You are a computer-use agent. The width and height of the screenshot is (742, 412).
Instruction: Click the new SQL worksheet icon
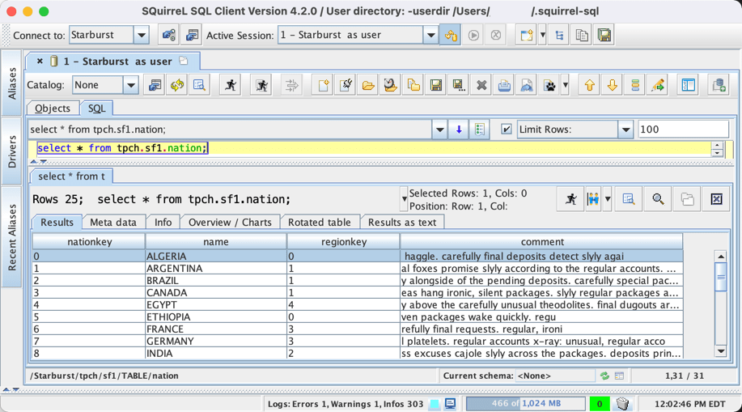click(526, 35)
